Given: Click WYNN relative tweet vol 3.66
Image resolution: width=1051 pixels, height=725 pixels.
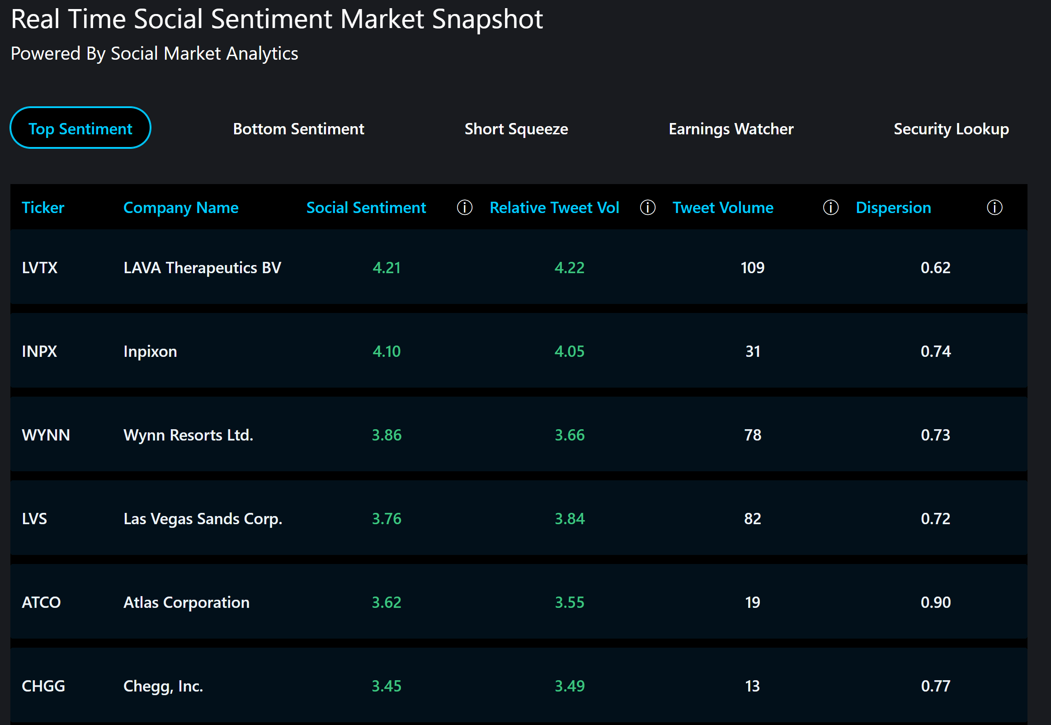Looking at the screenshot, I should coord(570,435).
